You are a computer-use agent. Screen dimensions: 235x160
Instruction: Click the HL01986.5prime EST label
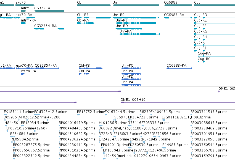(113, 123)
